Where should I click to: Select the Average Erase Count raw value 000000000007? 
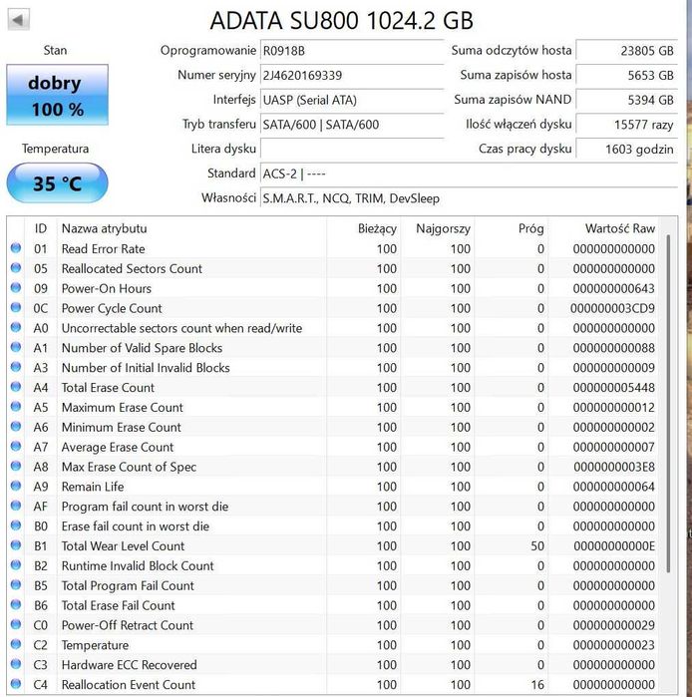(x=614, y=447)
